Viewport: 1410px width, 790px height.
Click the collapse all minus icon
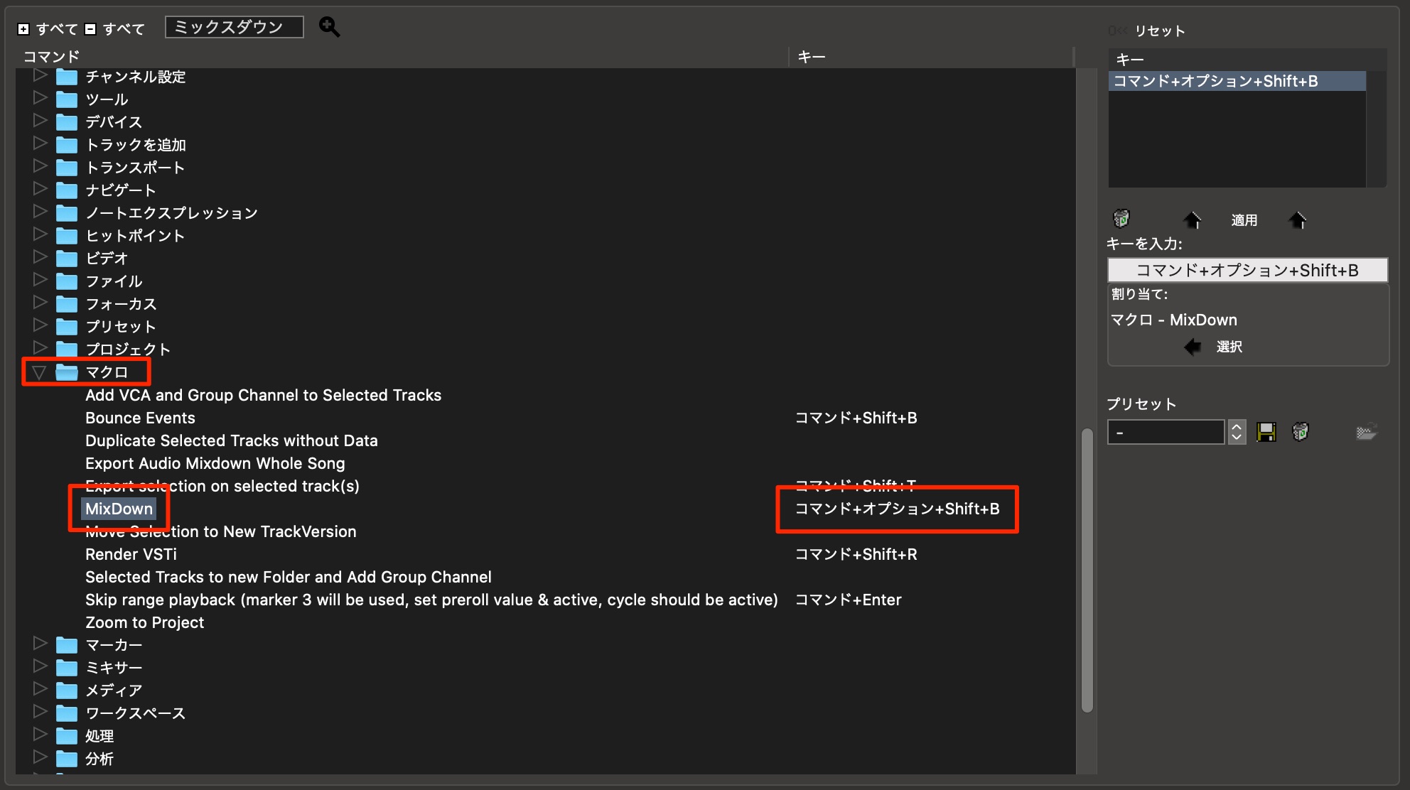[90, 29]
